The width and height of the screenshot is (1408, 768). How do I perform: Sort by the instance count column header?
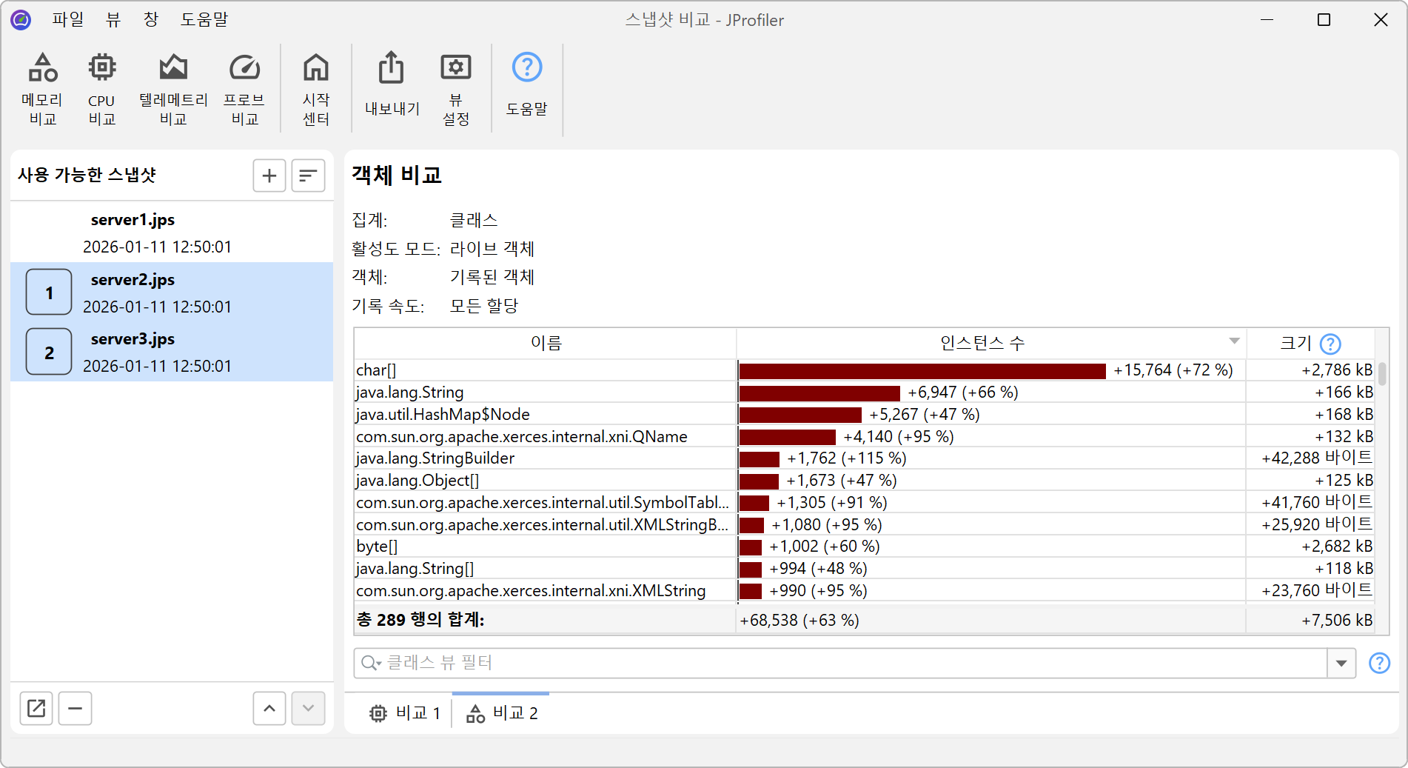click(982, 343)
